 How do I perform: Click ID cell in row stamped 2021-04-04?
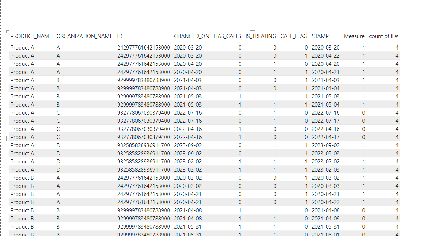pos(143,88)
